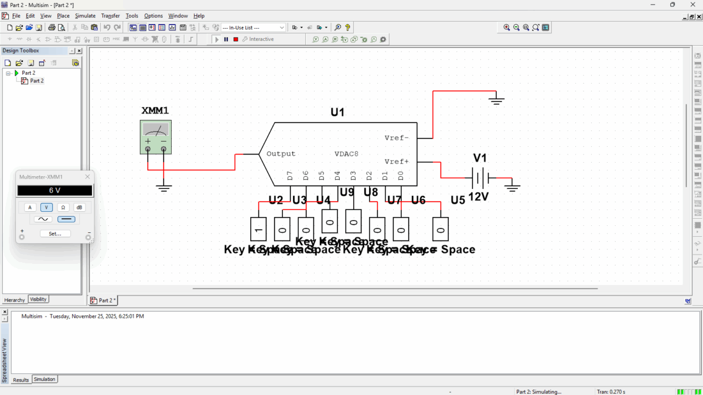
Task: Pause the running simulation
Action: [226, 39]
